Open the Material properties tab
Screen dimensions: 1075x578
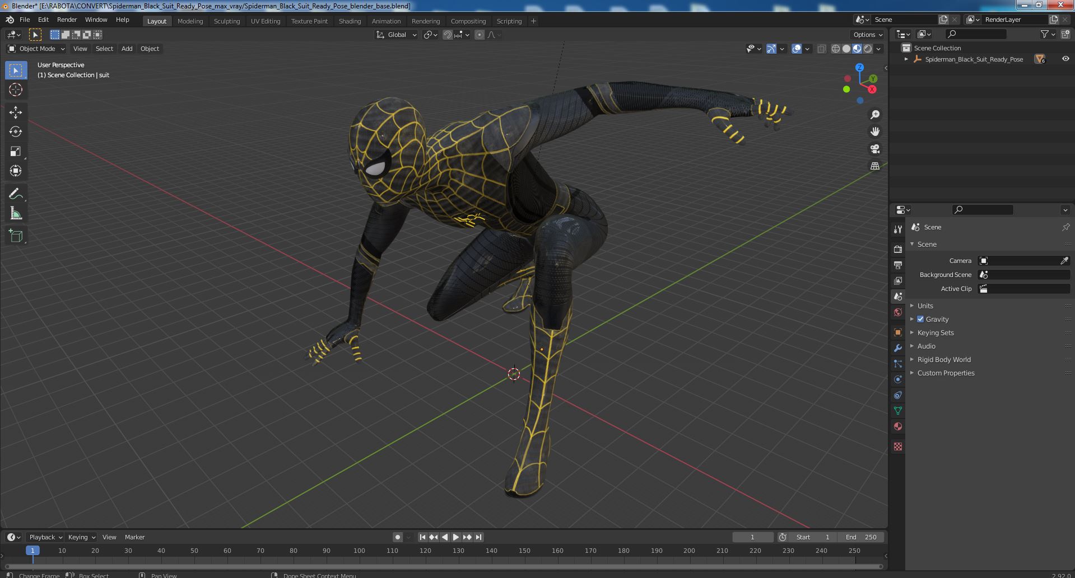pyautogui.click(x=898, y=426)
